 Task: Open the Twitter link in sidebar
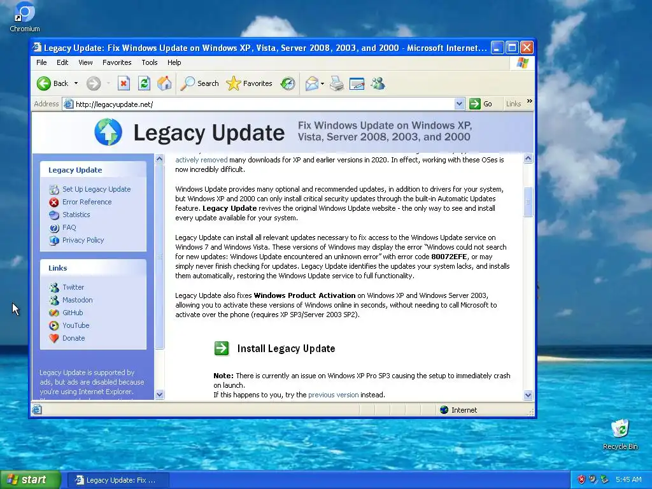tap(73, 287)
